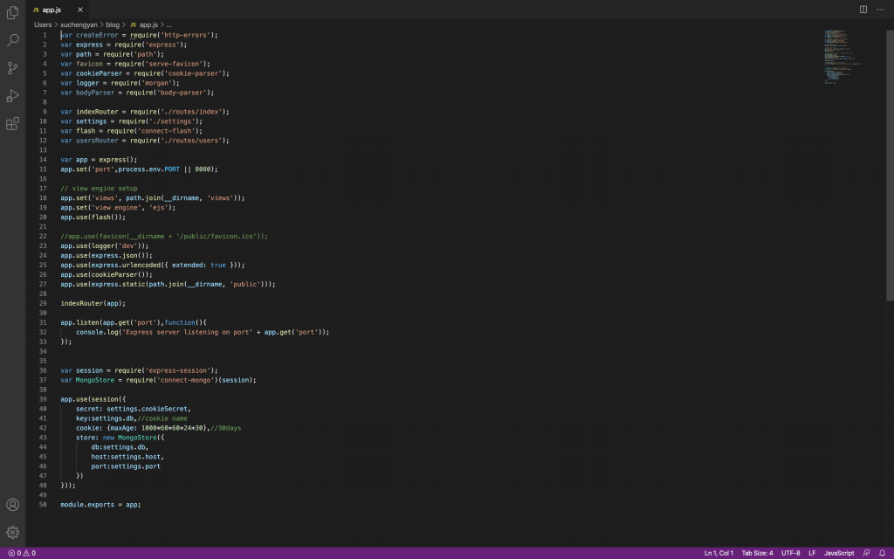Image resolution: width=894 pixels, height=559 pixels.
Task: Click indexRouter(app); on line 29
Action: pyautogui.click(x=93, y=303)
